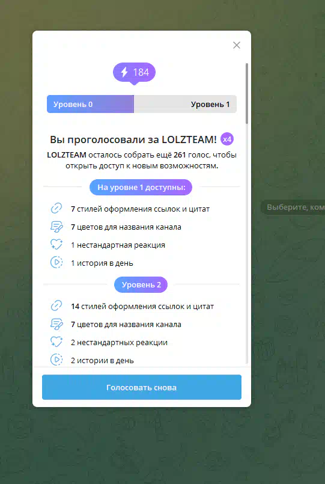Click story icon beside 2 истории в день
This screenshot has height=484, width=325.
56,360
